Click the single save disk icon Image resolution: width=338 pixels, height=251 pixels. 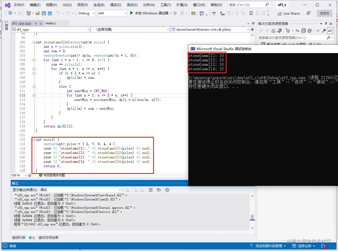pos(44,13)
